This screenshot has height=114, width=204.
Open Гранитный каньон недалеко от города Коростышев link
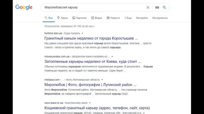pyautogui.click(x=91, y=38)
